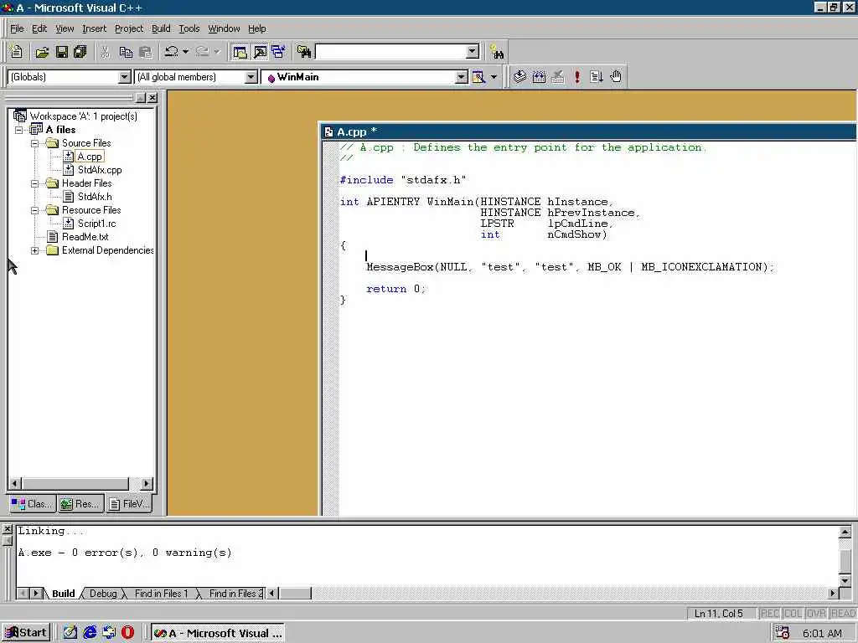Save the file with the floppy icon

pos(62,52)
